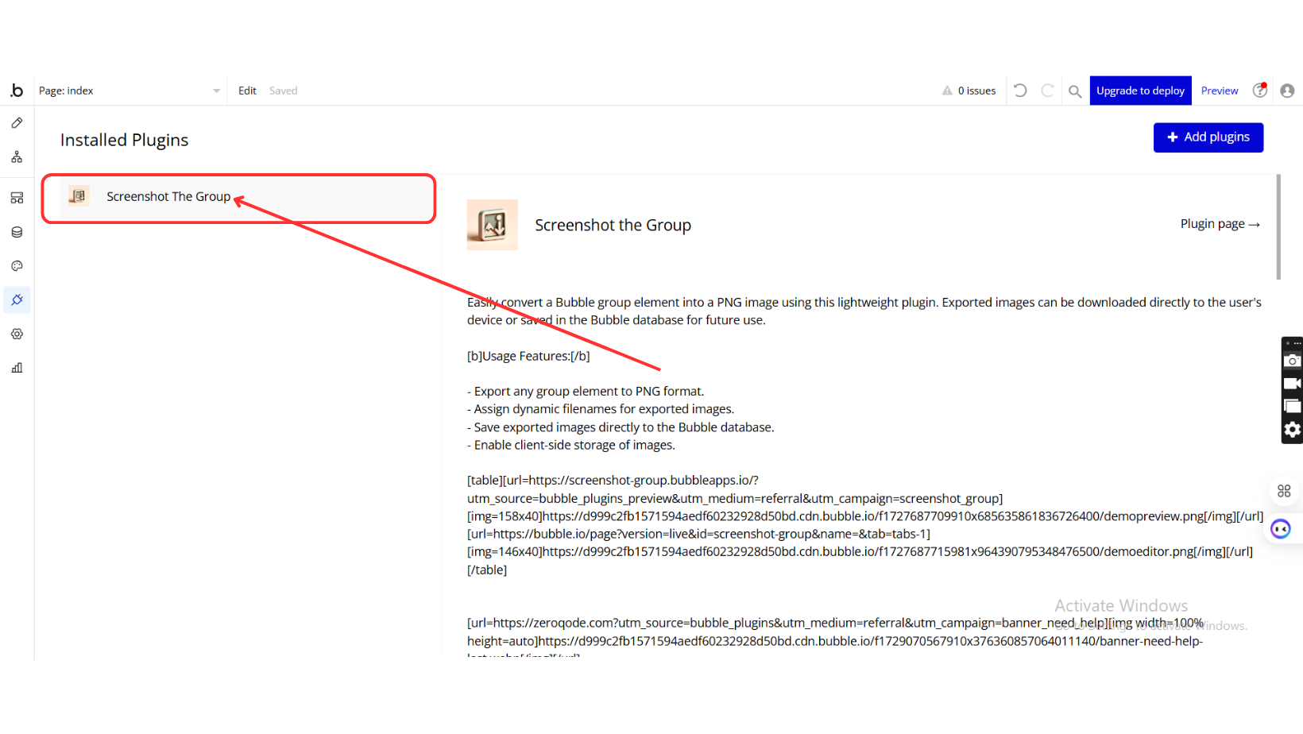Click the redo arrow icon

(x=1047, y=91)
